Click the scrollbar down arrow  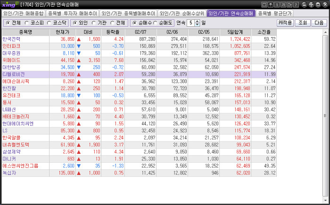click(x=325, y=200)
